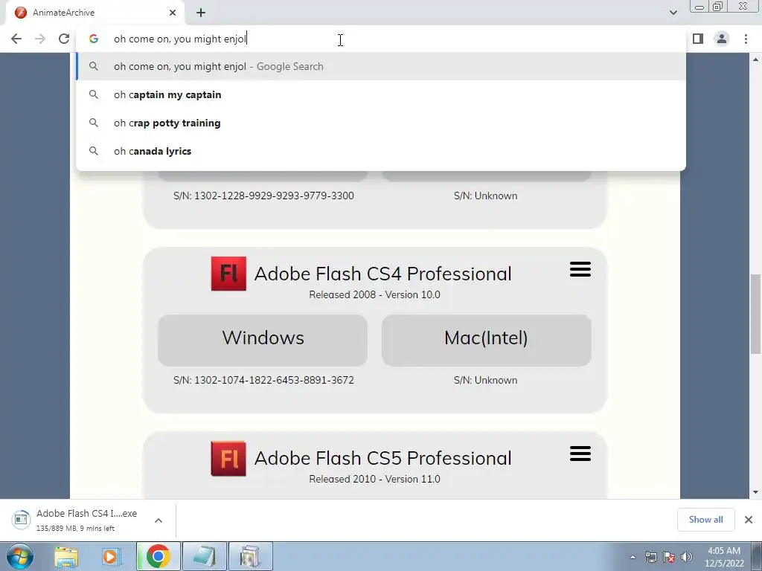Click the Adobe Flash CS5 Professional title
Screen dimensions: 762x571
(383, 458)
